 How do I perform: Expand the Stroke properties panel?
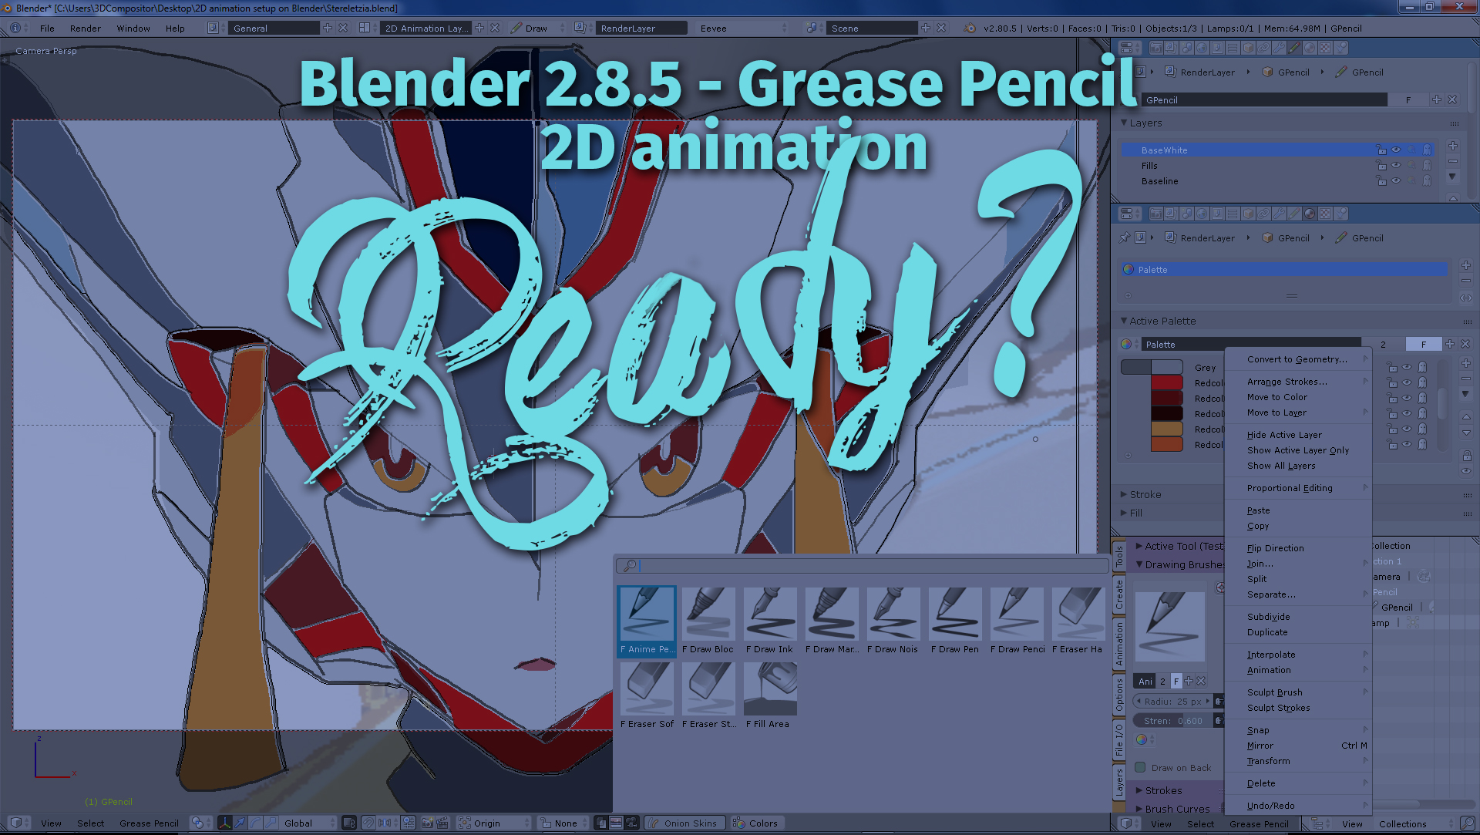1145,493
